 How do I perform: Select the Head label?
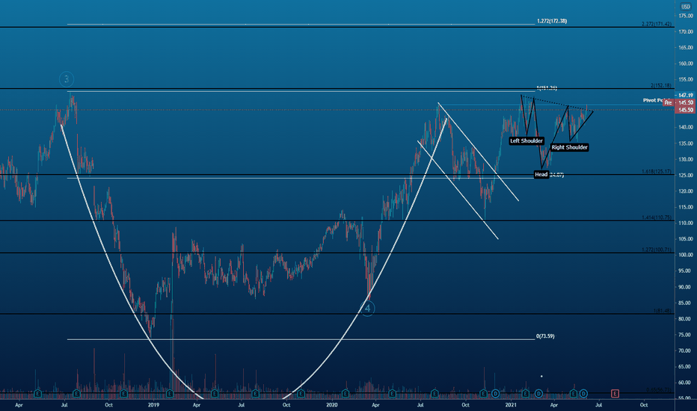(541, 174)
